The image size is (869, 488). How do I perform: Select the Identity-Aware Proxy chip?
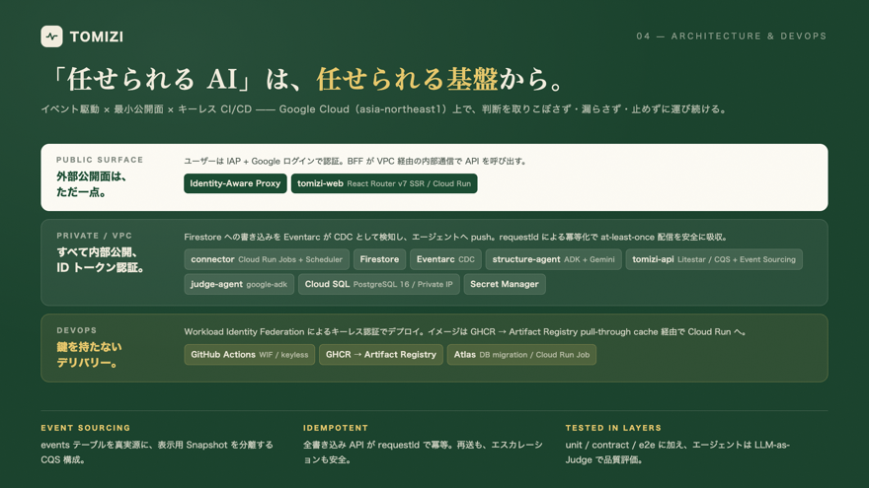236,183
